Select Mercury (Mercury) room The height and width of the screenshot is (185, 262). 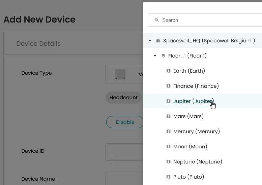tap(203, 131)
